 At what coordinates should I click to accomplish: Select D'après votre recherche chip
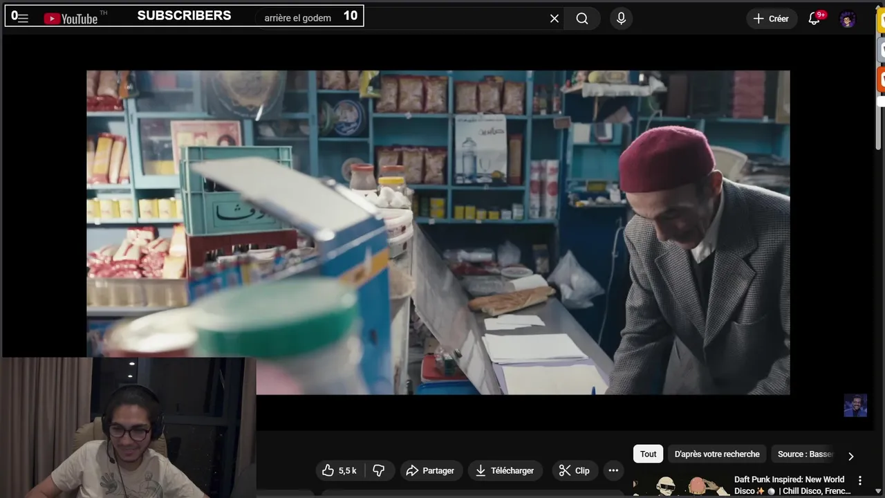coord(717,454)
